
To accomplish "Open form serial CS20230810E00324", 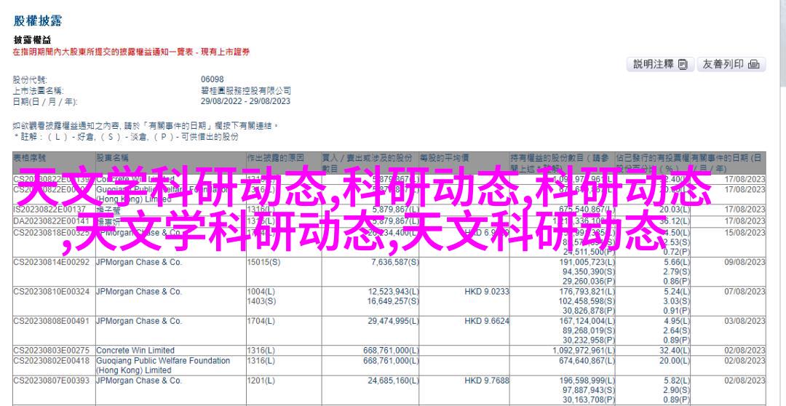I will click(51, 292).
